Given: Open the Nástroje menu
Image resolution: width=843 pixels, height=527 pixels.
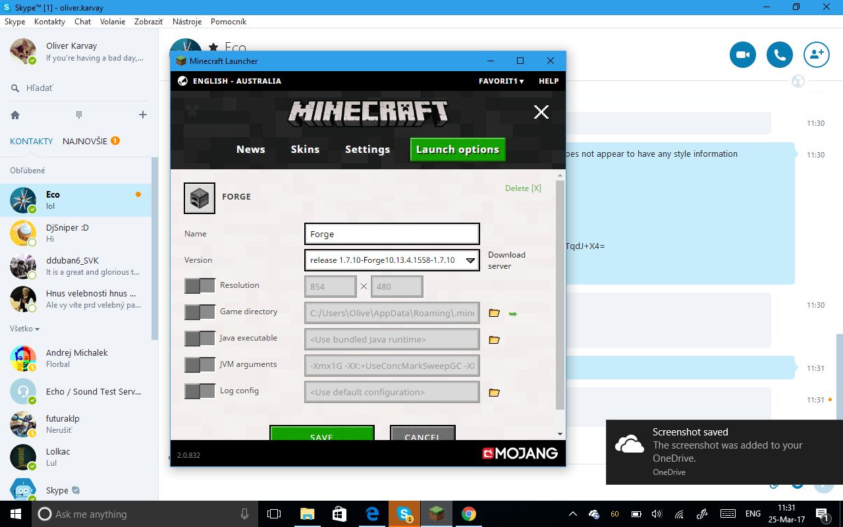Looking at the screenshot, I should click(x=187, y=22).
